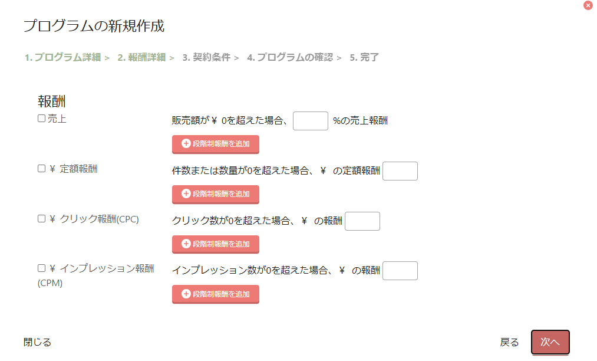Jump to step 4. プログラムの確認
Screen dimensions: 597x361
[289, 58]
